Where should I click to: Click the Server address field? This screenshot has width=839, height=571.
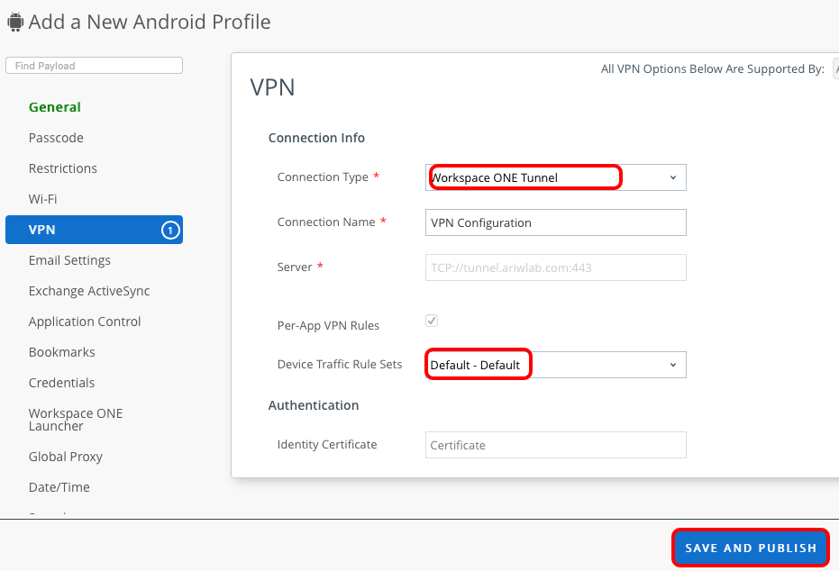click(555, 267)
